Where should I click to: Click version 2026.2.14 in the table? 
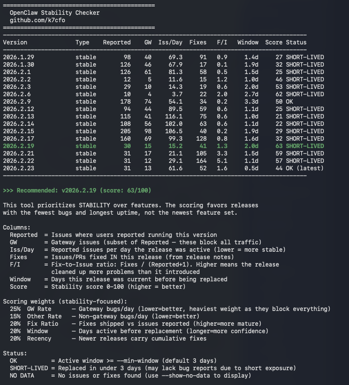pyautogui.click(x=19, y=124)
